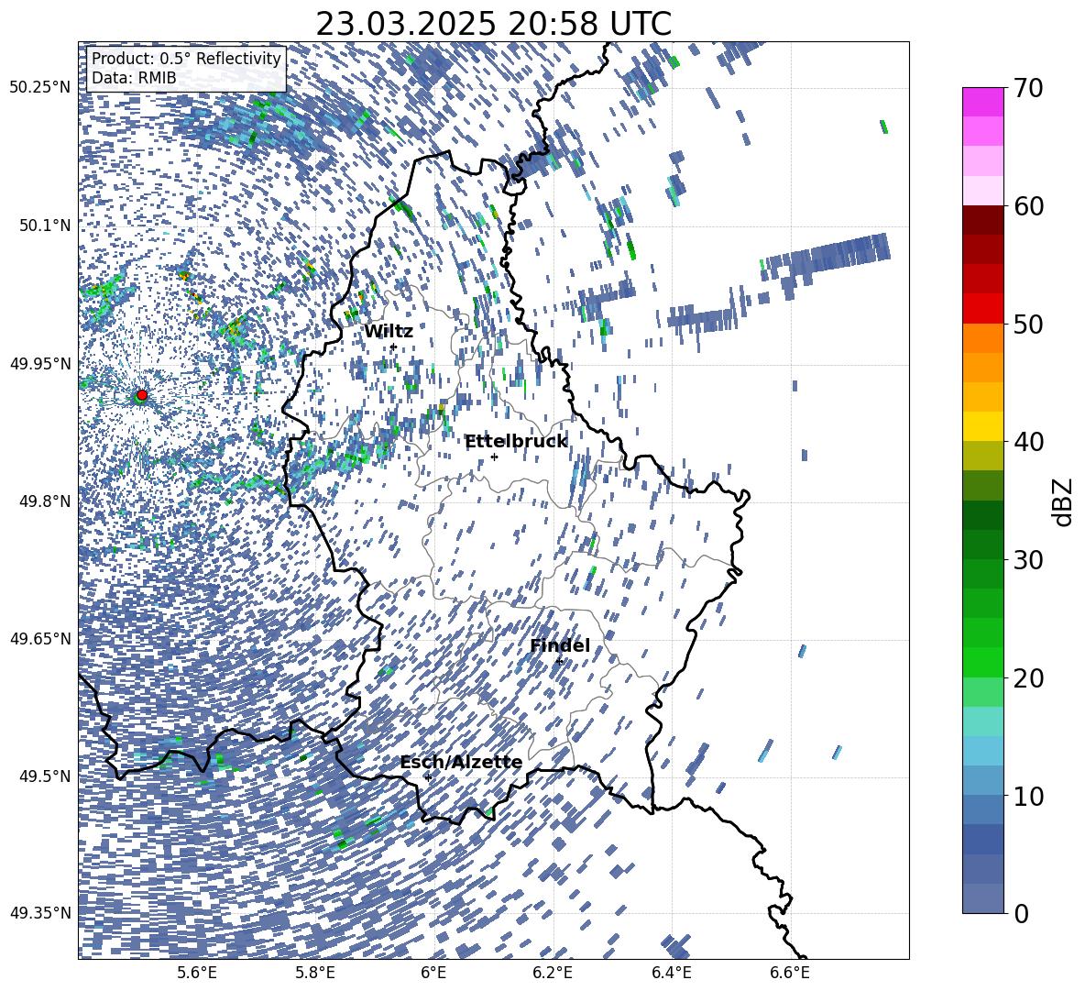Click the 49.8°N latitude label

44,501
